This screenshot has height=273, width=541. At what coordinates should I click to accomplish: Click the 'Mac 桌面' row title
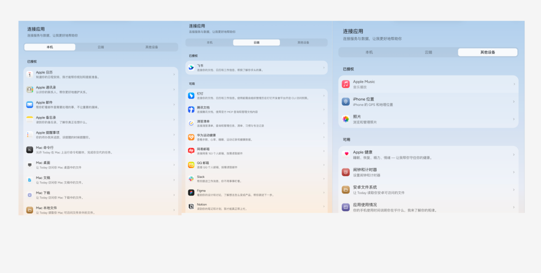click(x=43, y=163)
